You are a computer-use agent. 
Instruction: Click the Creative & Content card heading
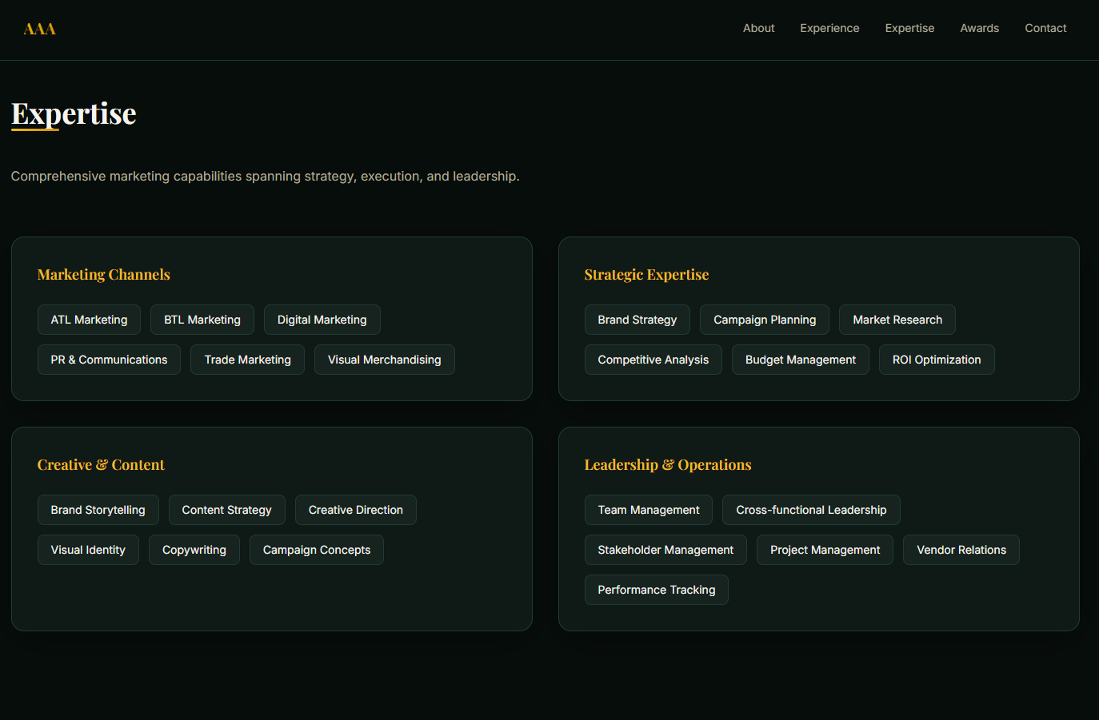click(101, 465)
